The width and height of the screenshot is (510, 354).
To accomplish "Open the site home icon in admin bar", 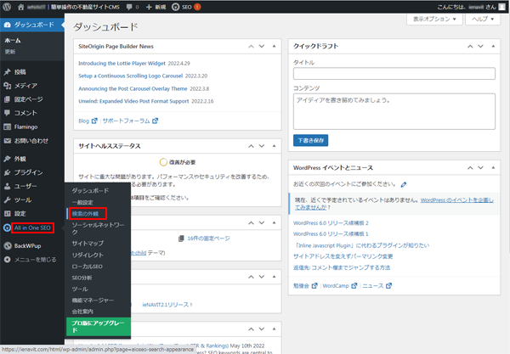I will coord(20,7).
